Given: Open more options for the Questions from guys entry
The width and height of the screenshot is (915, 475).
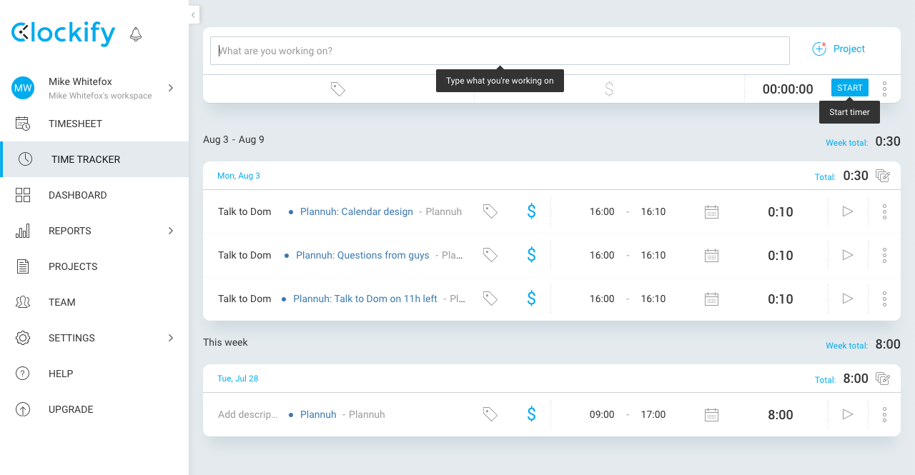Looking at the screenshot, I should point(884,255).
